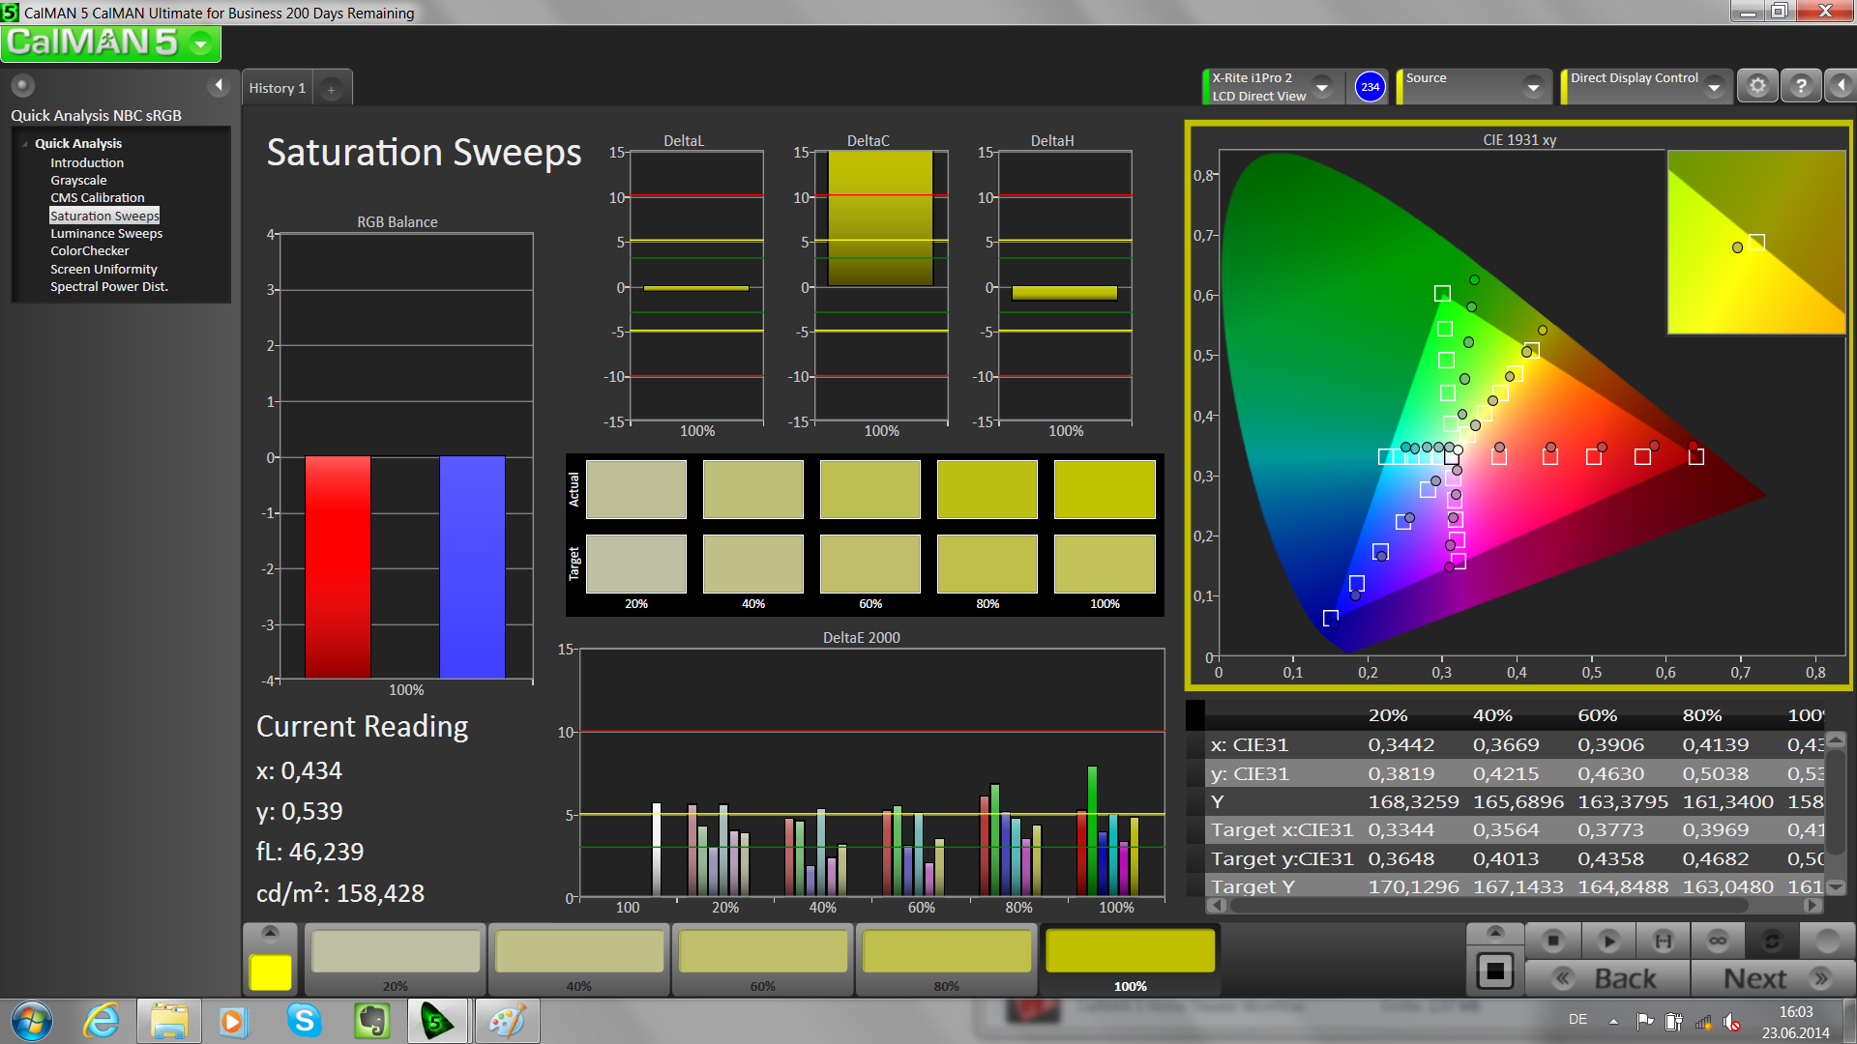
Task: Open the CalMAN settings gear
Action: click(1757, 87)
